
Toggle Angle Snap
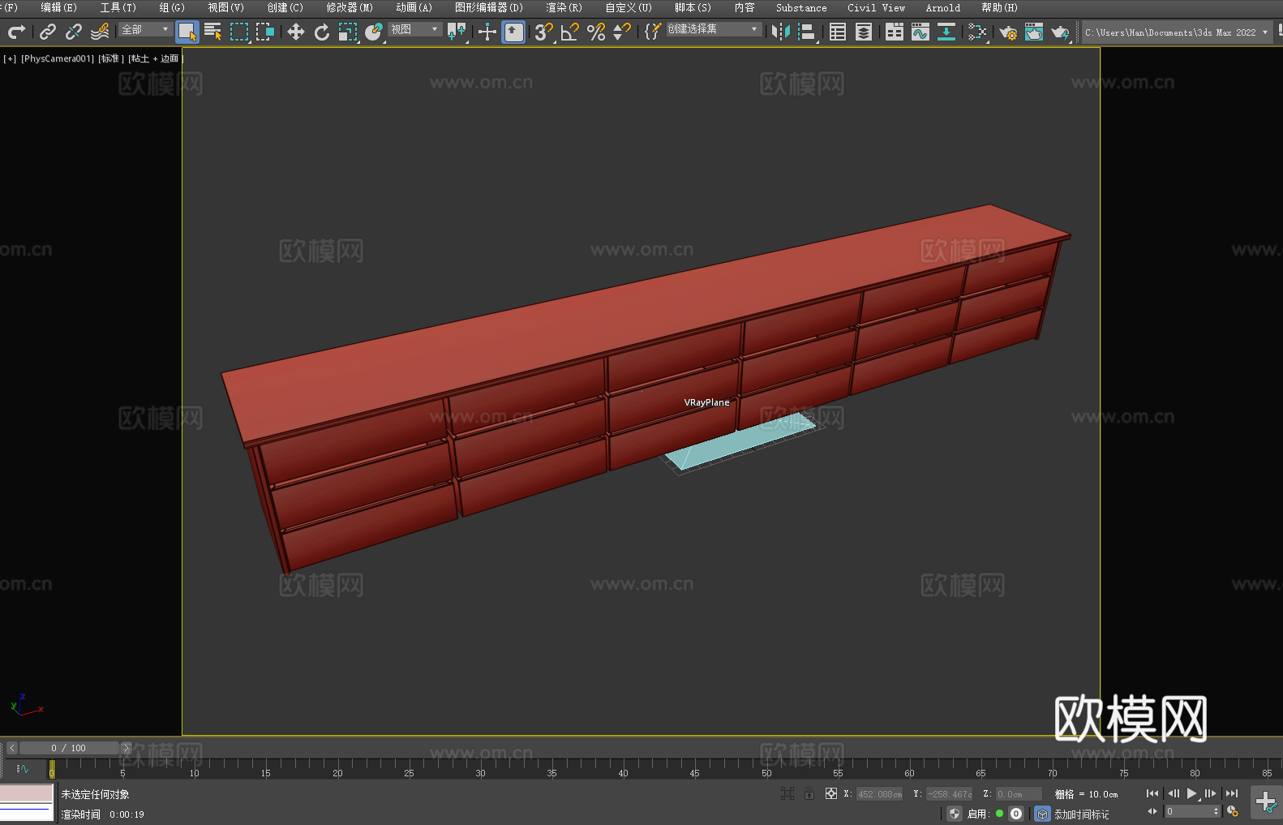click(x=570, y=32)
